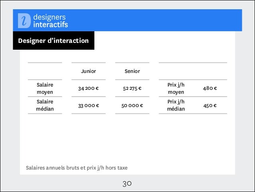Screen dimensions: 255x192
Task: Select the '450 €' value
Action: [x=210, y=105]
